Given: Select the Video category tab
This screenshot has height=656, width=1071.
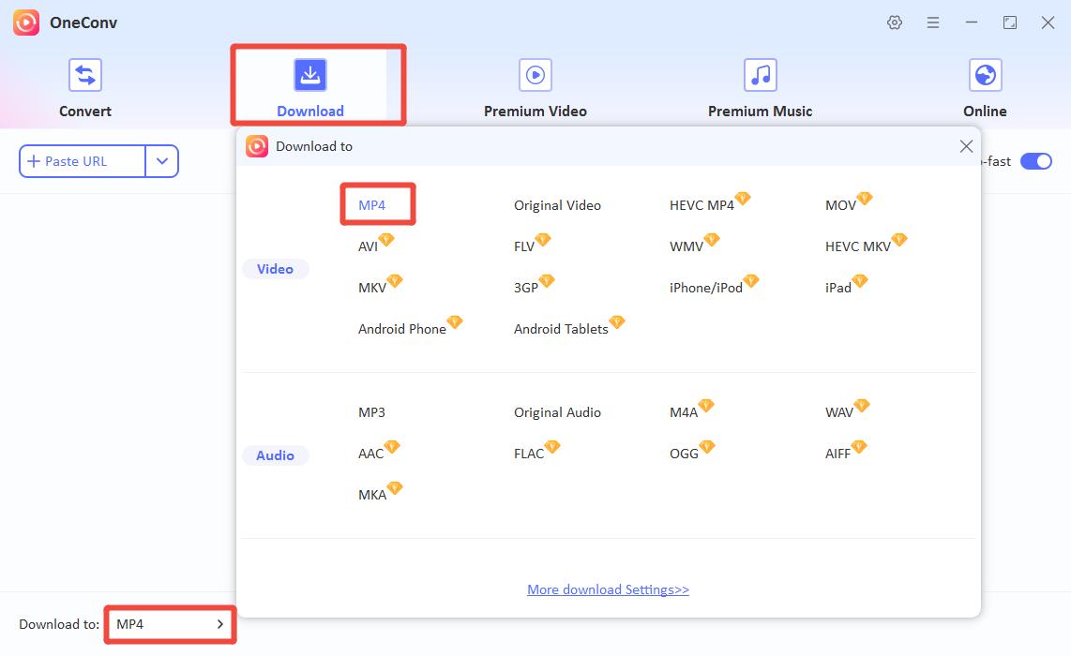Looking at the screenshot, I should [275, 269].
